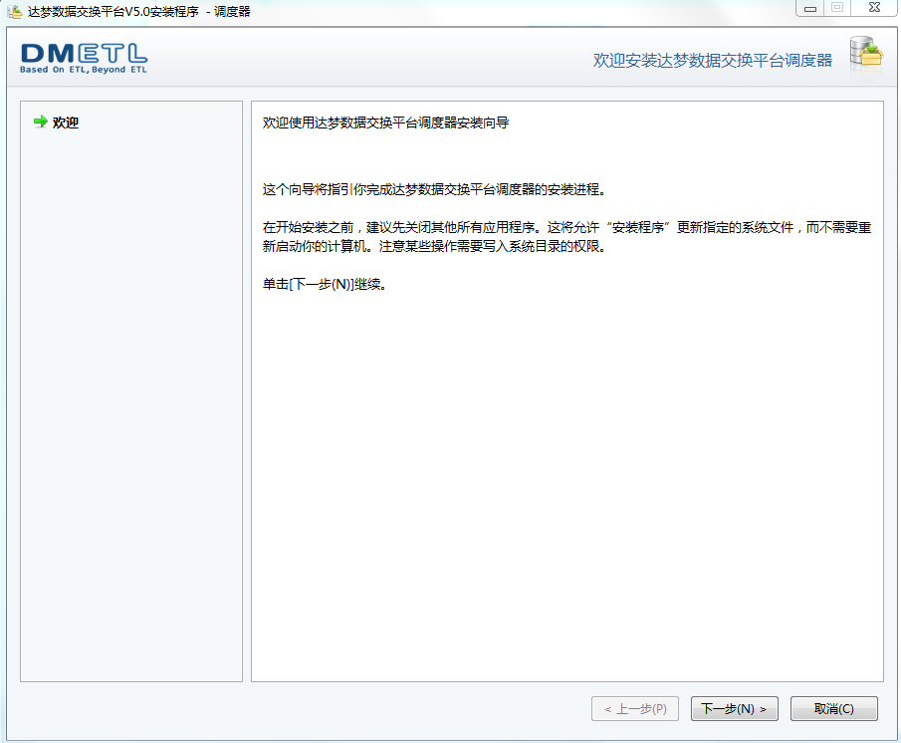Image resolution: width=901 pixels, height=743 pixels.
Task: Click the installer icon in the title bar
Action: 14,11
